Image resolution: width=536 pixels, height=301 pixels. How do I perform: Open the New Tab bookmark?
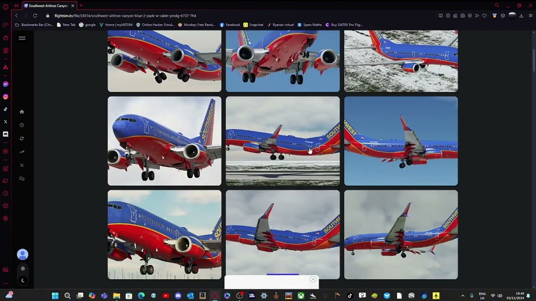point(66,25)
